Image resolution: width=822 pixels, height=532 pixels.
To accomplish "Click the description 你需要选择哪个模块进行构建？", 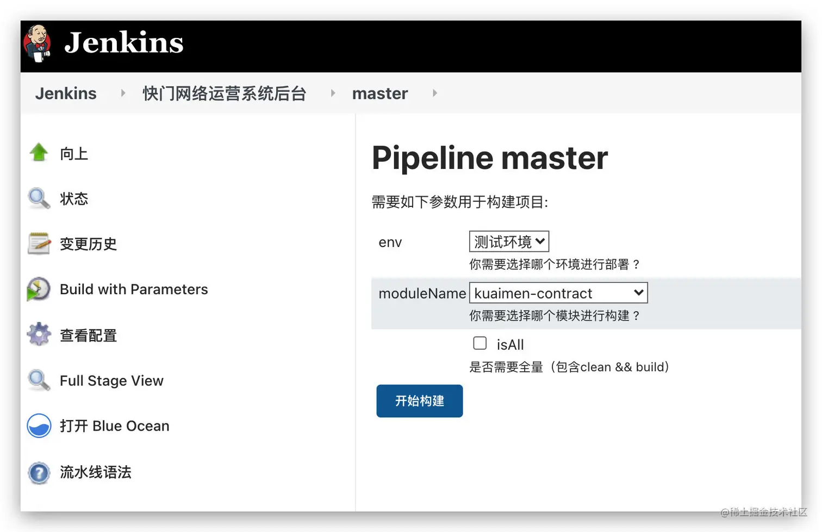I will click(x=555, y=315).
